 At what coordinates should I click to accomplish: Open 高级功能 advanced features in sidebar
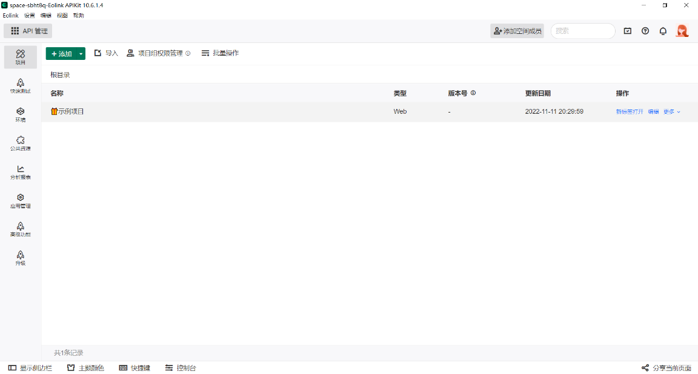coord(21,229)
